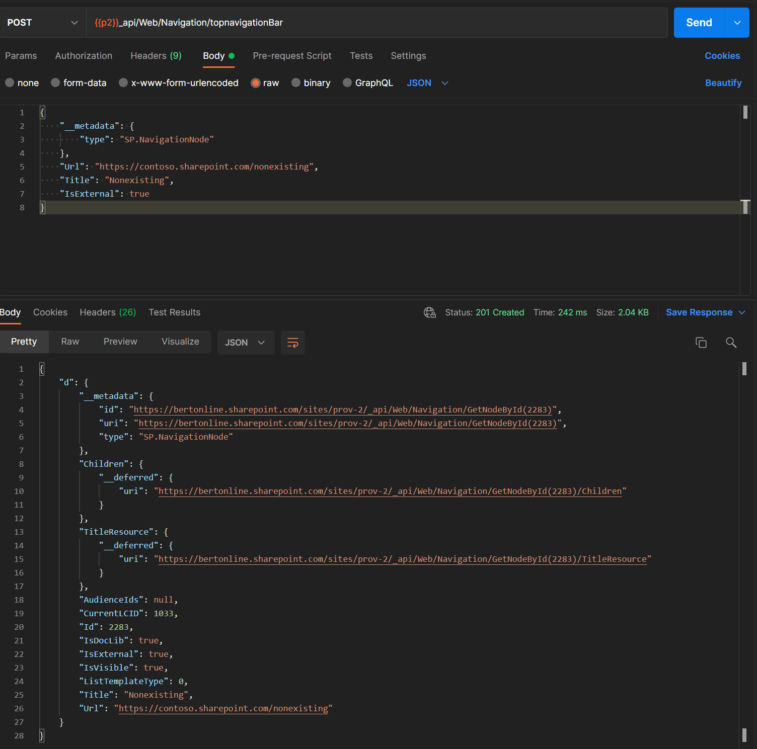Open the Headers (26) response tab
The image size is (757, 749).
(107, 312)
